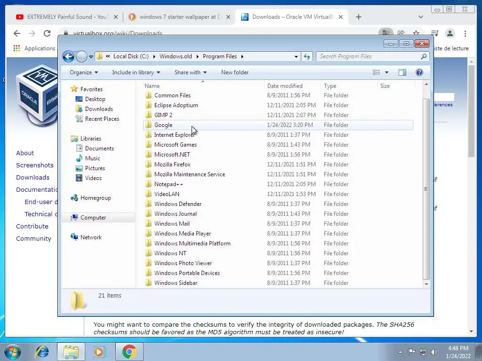Expand the arrow after Local Disk (C:) breadcrumb

[154, 56]
